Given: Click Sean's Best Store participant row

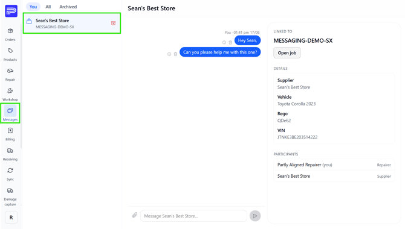Looking at the screenshot, I should (334, 176).
